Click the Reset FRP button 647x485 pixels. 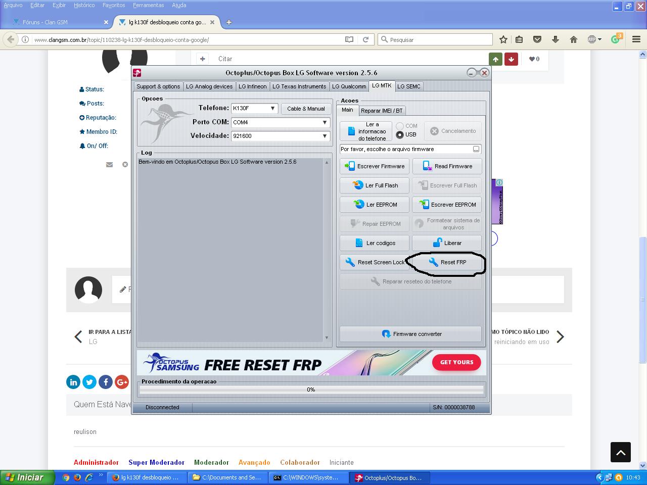pos(447,262)
